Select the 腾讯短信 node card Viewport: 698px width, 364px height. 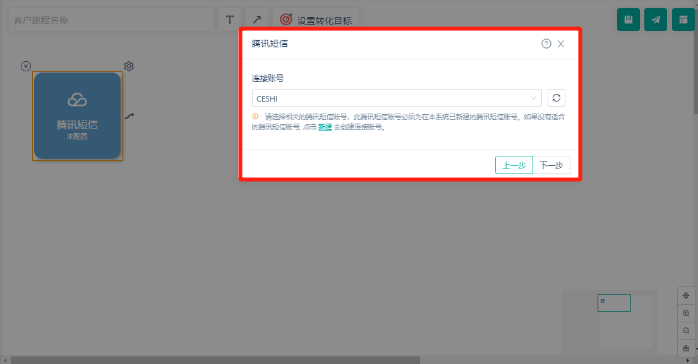coord(78,116)
